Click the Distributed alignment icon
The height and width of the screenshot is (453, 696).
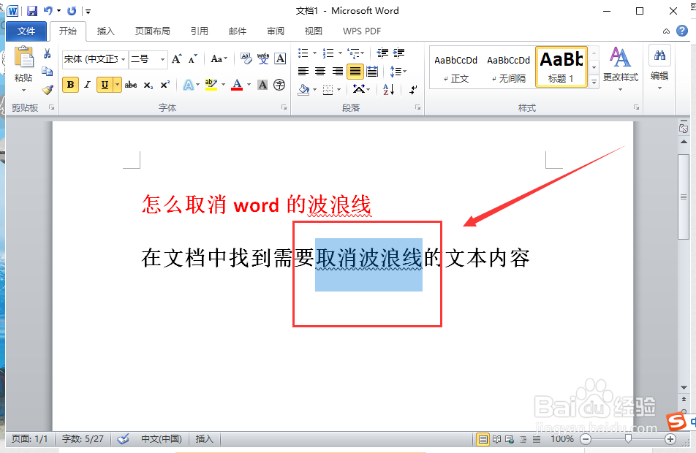[372, 72]
